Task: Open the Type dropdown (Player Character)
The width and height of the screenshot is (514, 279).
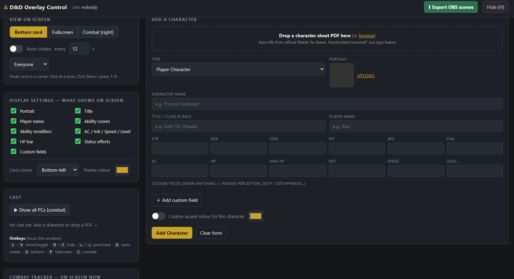Action: pos(238,69)
